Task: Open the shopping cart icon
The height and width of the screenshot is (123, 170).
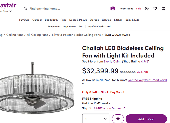Action: 164,9
